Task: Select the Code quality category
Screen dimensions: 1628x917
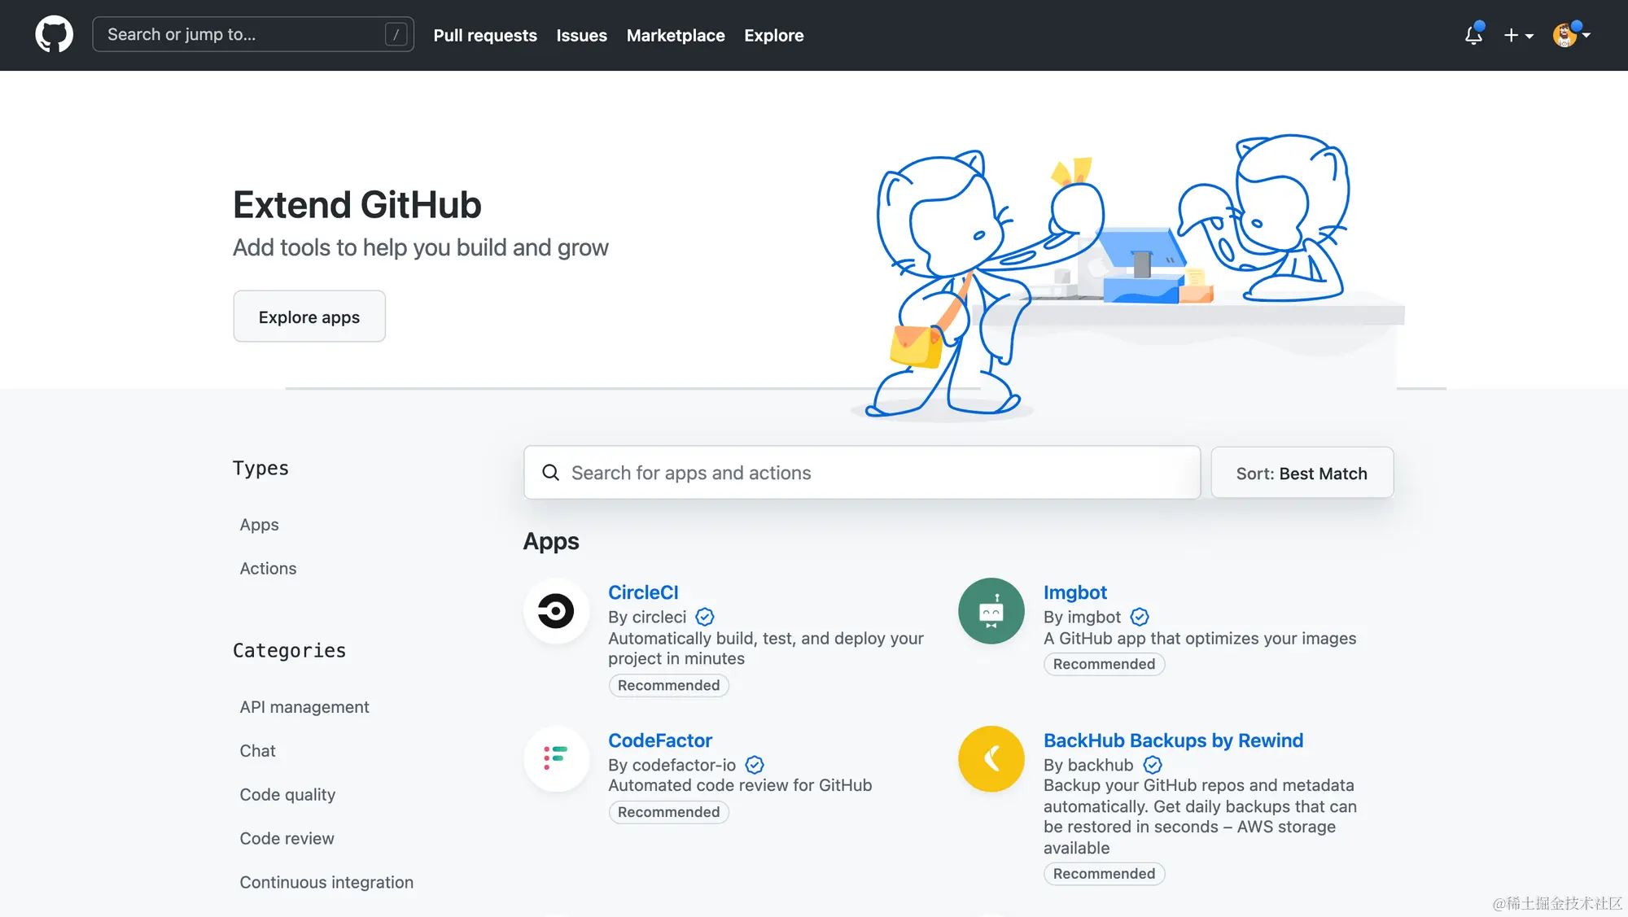Action: (287, 794)
